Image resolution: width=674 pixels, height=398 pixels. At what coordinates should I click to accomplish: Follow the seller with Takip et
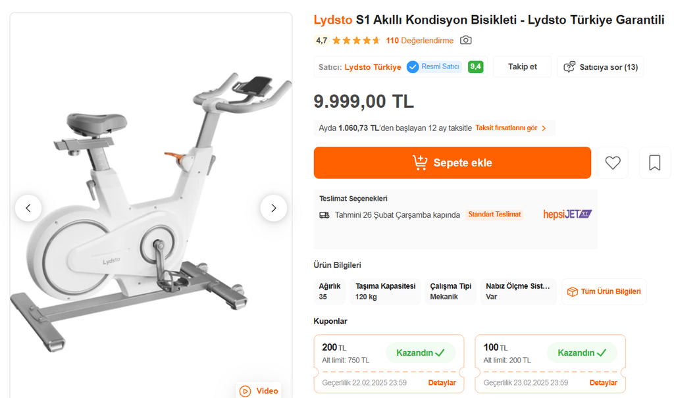(523, 67)
